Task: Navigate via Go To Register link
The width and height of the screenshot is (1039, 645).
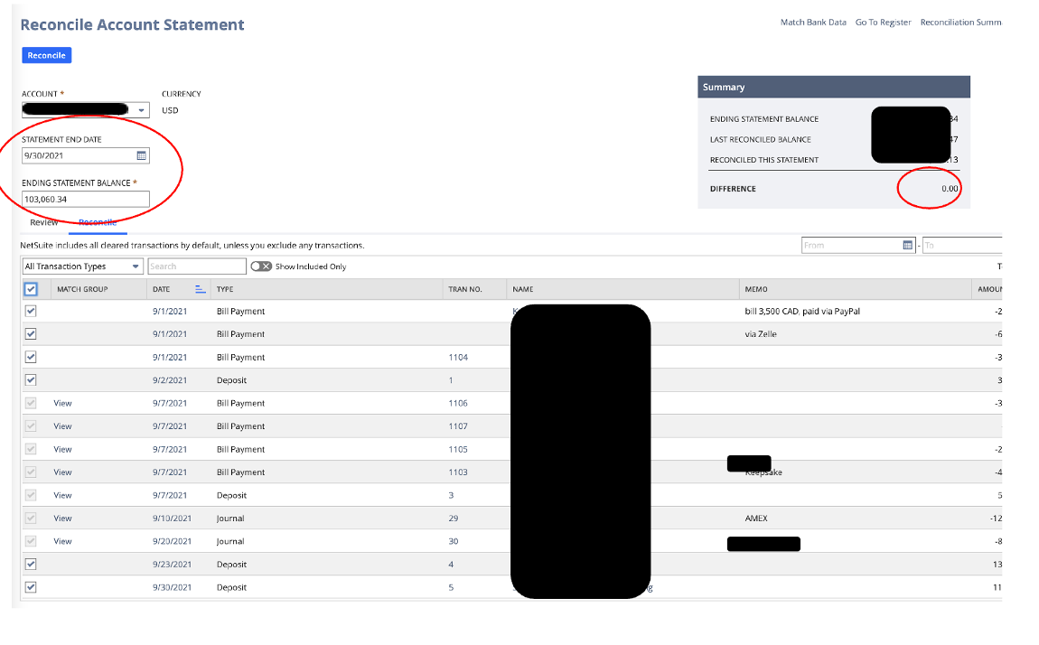Action: 883,22
